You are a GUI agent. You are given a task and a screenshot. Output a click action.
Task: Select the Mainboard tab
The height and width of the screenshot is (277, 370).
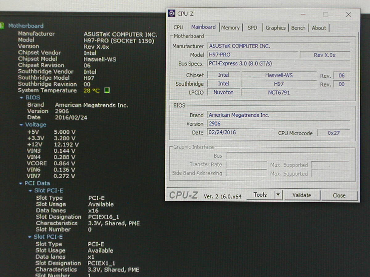coord(203,27)
